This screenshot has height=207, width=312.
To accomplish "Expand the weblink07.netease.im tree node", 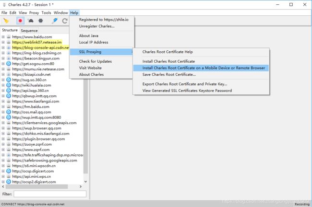I will tap(3, 42).
